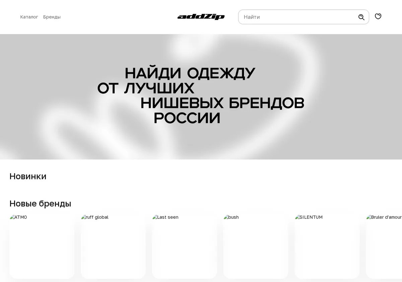This screenshot has width=402, height=282.
Task: Select the SILENTUM brand card
Action: 327,247
